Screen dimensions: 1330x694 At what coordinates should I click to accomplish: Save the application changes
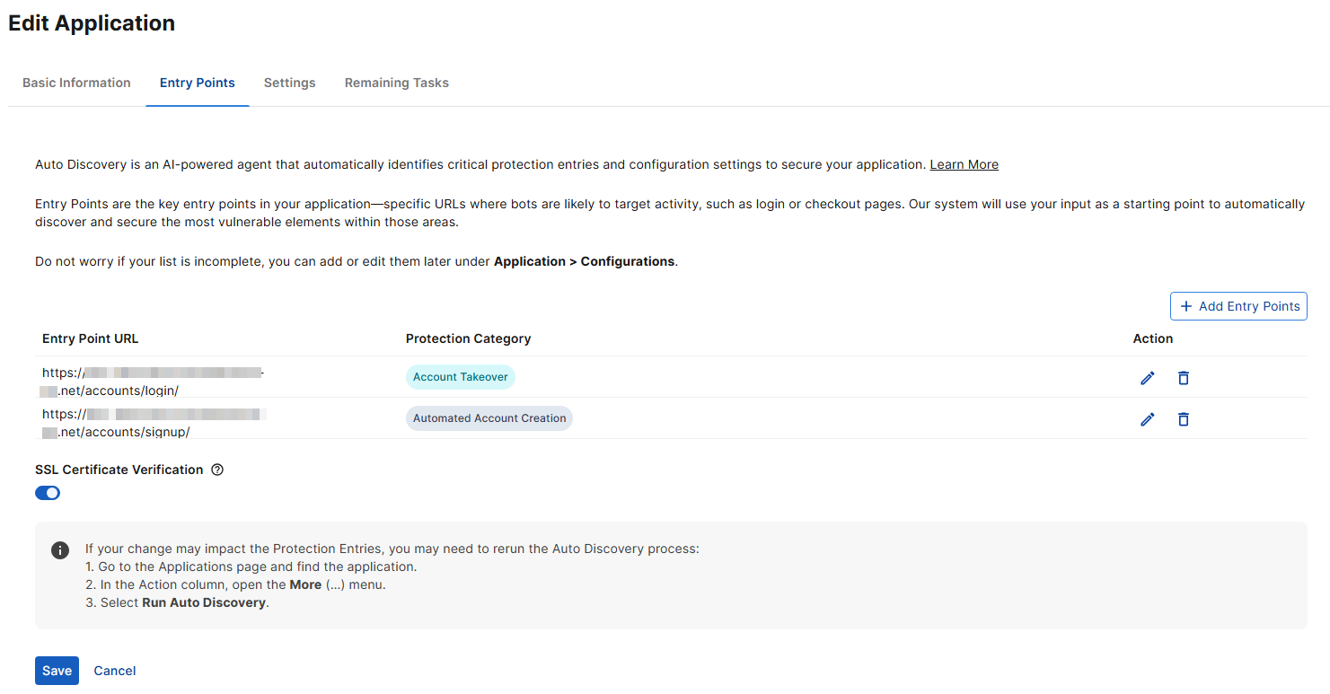click(x=57, y=671)
